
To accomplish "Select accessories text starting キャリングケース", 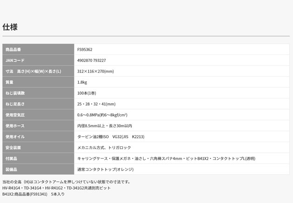I will (166, 158).
